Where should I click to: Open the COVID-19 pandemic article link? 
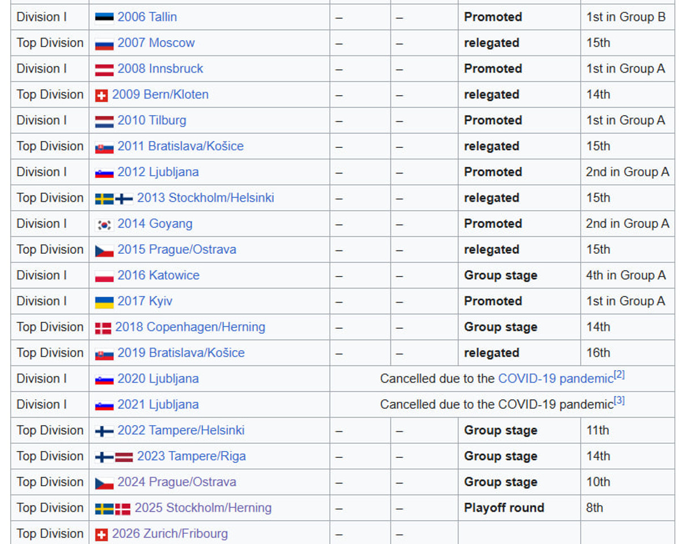tap(555, 379)
